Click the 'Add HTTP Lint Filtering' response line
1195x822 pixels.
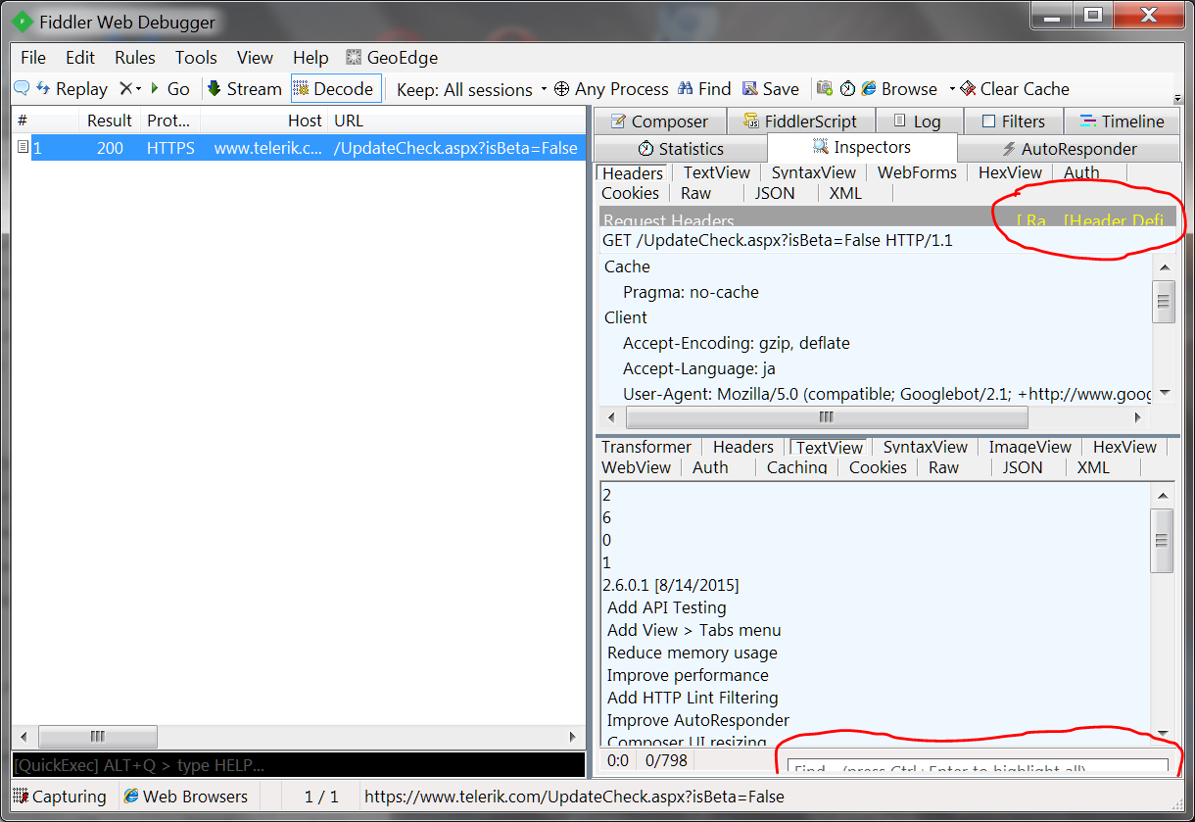693,698
